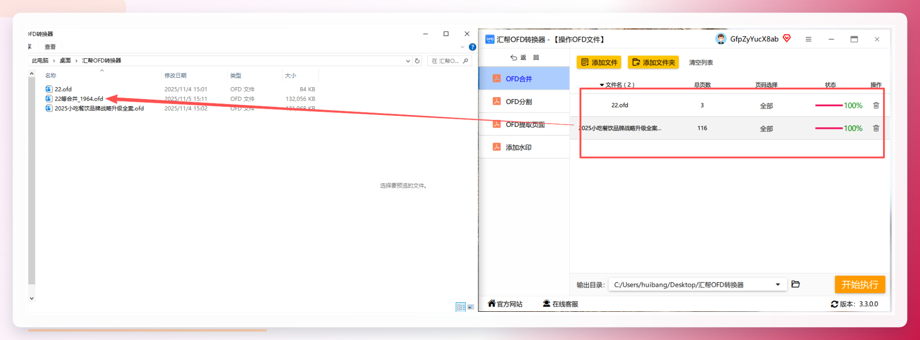Expand the 输出目录 path dropdown
Screen dimensions: 920x340
tap(778, 284)
